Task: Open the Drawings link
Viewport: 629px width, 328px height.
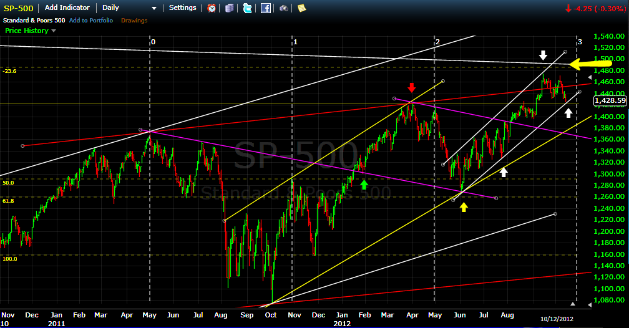Action: coord(134,21)
